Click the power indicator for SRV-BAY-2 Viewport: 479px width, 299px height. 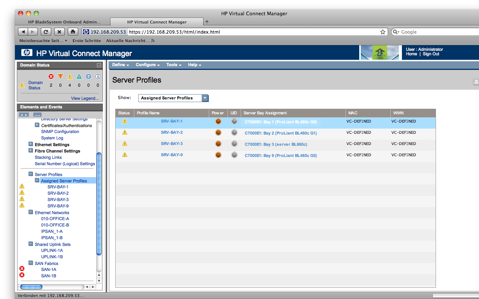pos(218,133)
